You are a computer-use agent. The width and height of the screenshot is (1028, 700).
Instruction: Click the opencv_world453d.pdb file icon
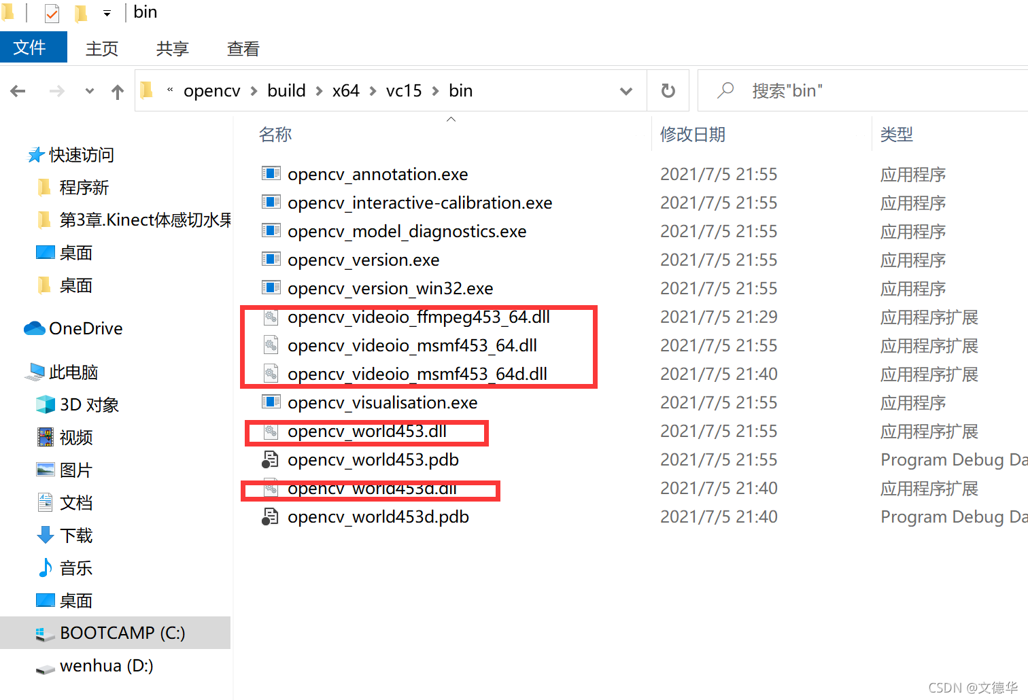coord(271,517)
